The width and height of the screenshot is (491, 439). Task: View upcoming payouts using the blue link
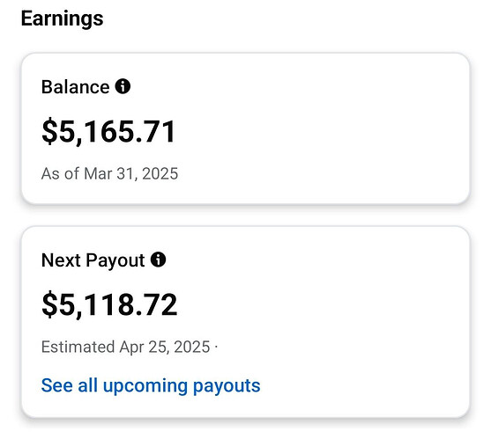151,385
